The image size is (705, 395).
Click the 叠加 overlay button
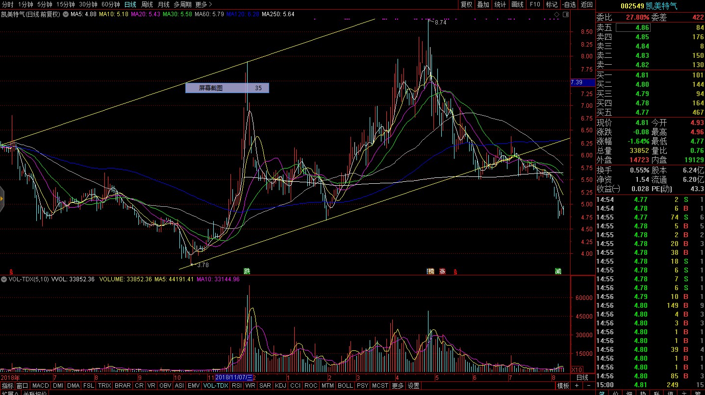(483, 4)
